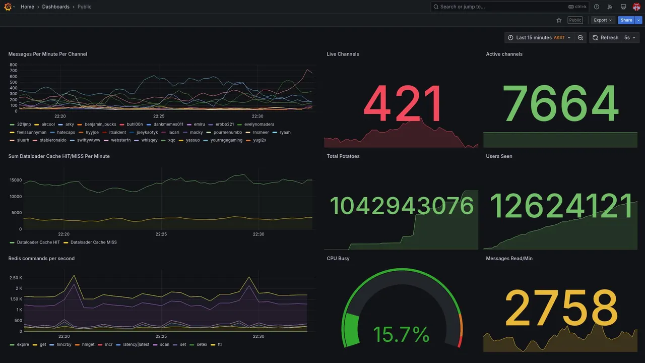645x363 pixels.
Task: Click the Public badge label
Action: point(575,20)
